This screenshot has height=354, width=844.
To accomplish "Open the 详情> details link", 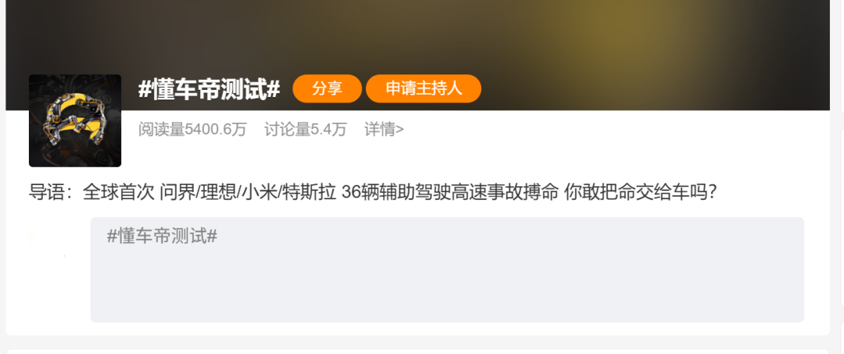I will [384, 129].
